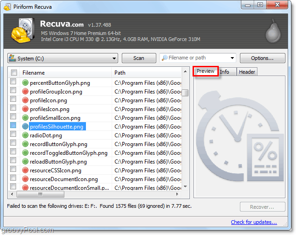This screenshot has height=235, width=296.
Task: Click the horizontal scrollbar left arrow
Action: [12, 194]
